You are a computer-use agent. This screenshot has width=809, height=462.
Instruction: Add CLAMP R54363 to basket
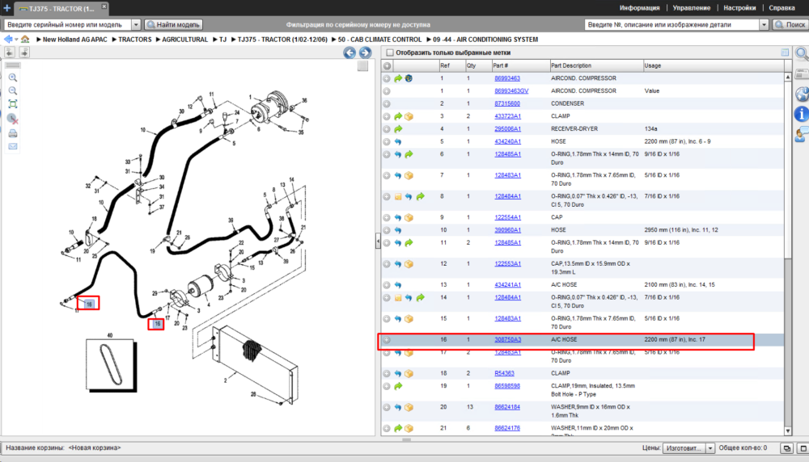387,373
